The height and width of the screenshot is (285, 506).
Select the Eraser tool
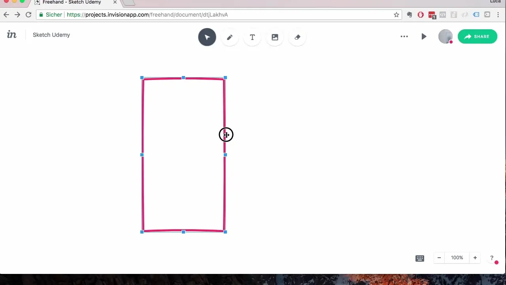pos(297,37)
